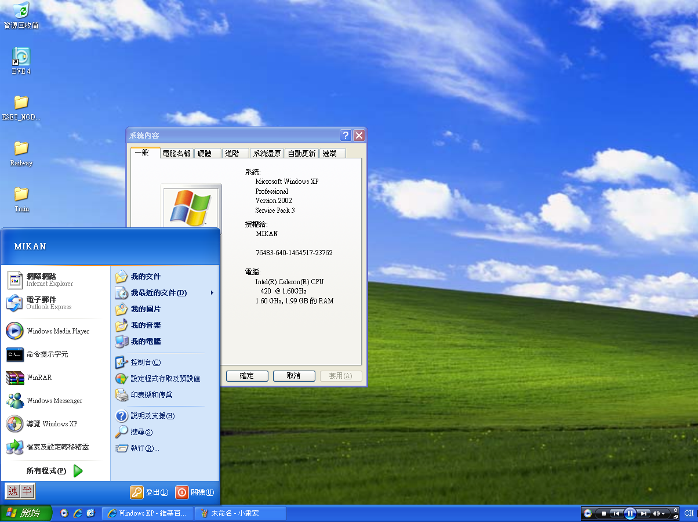Click the Service Pack 3 text
The image size is (698, 522).
coord(275,211)
